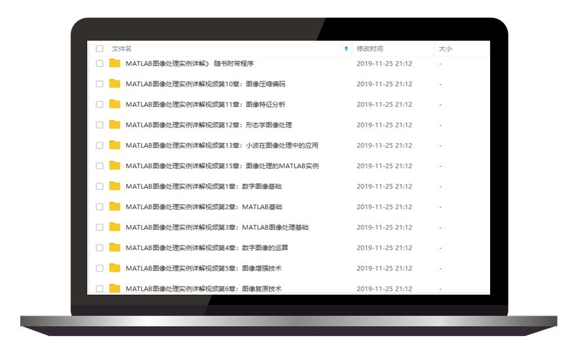Open folder 第1章：数字图像基础
578x355 pixels.
pyautogui.click(x=203, y=186)
